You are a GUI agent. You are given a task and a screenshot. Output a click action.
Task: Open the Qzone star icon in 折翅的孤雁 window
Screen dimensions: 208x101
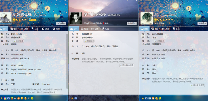pos(2,98)
